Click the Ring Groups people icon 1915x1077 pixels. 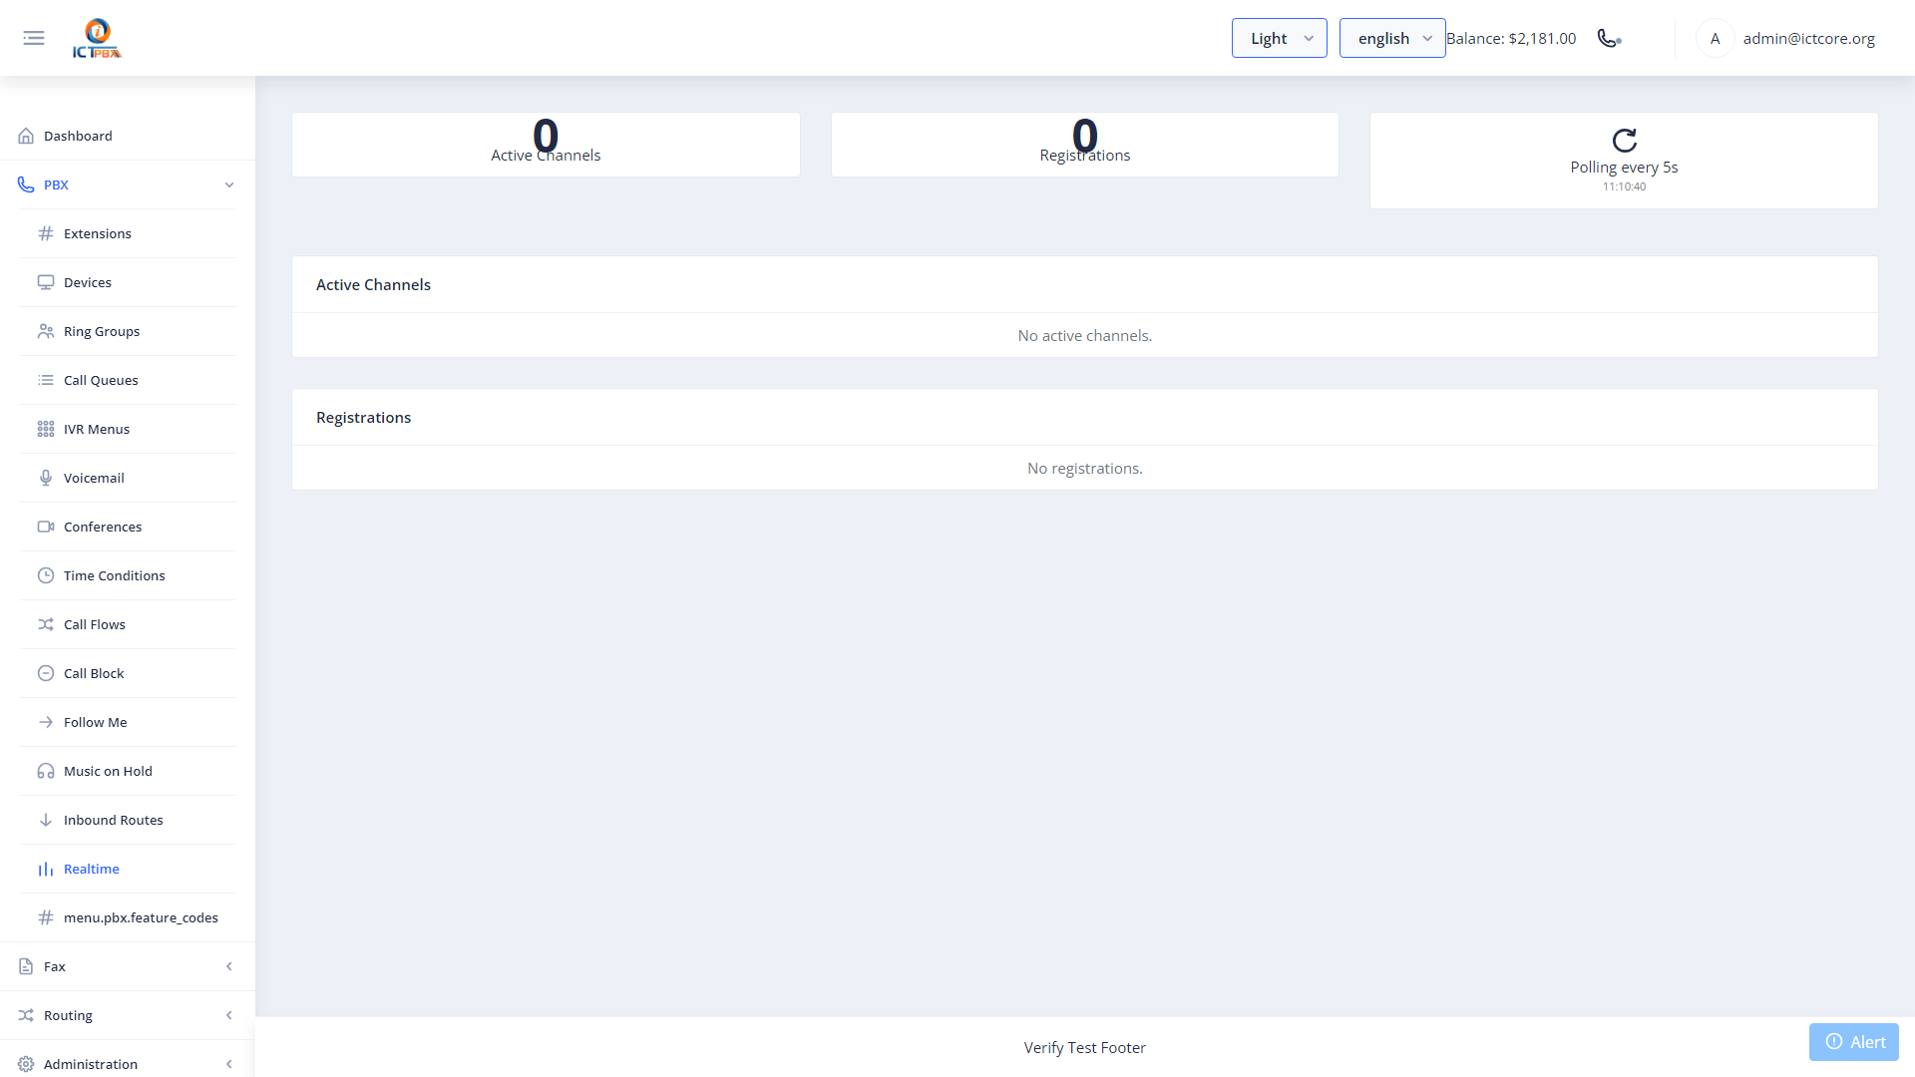[46, 331]
